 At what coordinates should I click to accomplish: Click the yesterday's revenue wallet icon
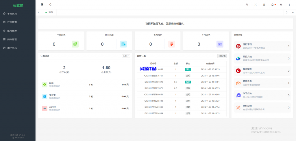[123, 44]
